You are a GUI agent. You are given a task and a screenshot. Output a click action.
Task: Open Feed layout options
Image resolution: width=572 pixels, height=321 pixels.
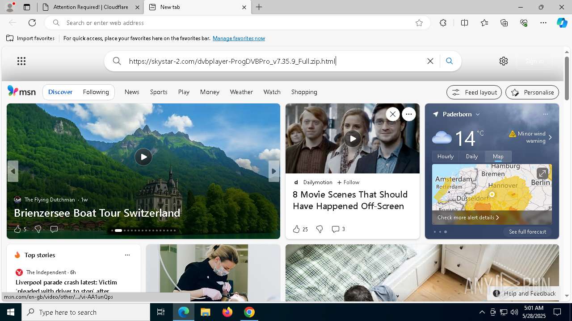pyautogui.click(x=474, y=92)
